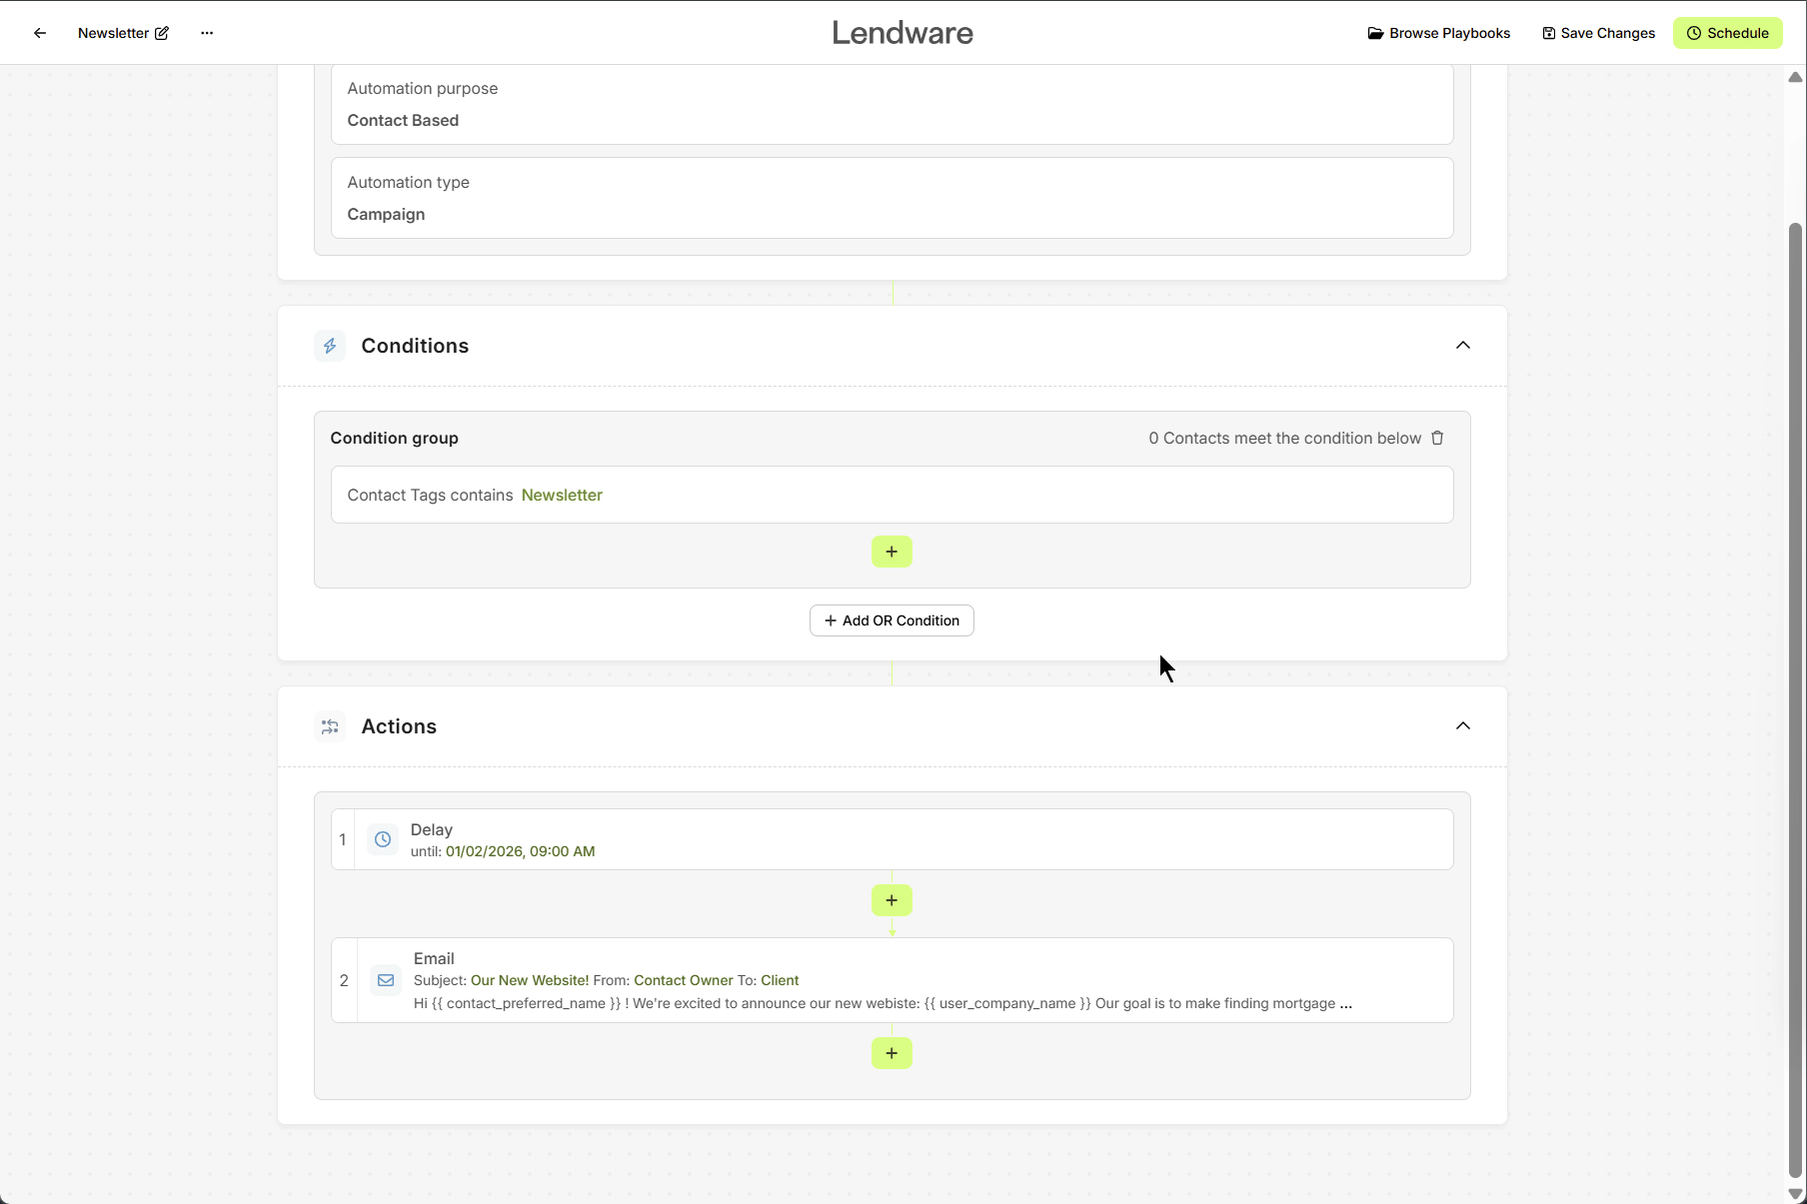Viewport: 1807px width, 1204px height.
Task: Open Browse Playbooks
Action: click(x=1439, y=33)
